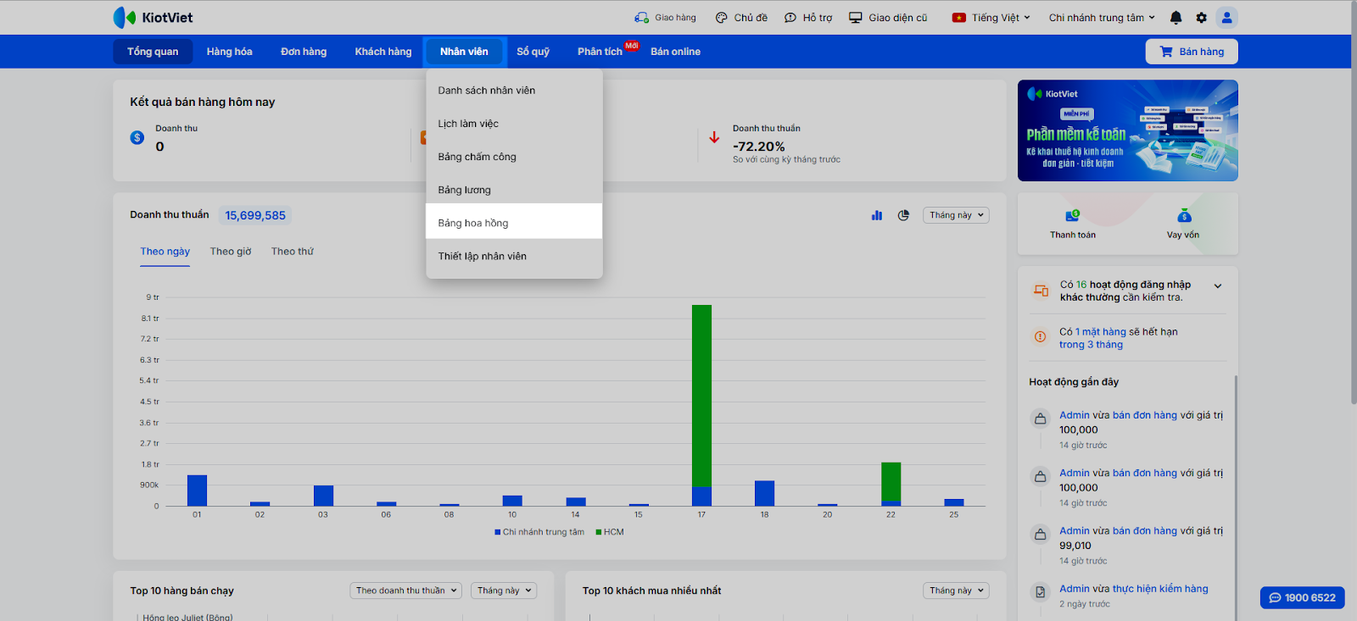Image resolution: width=1357 pixels, height=621 pixels.
Task: Click the notification bell icon
Action: pyautogui.click(x=1176, y=18)
